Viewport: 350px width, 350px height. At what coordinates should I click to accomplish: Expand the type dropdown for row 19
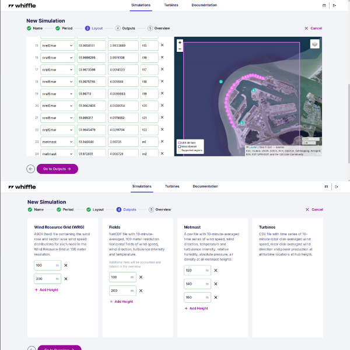pos(58,94)
